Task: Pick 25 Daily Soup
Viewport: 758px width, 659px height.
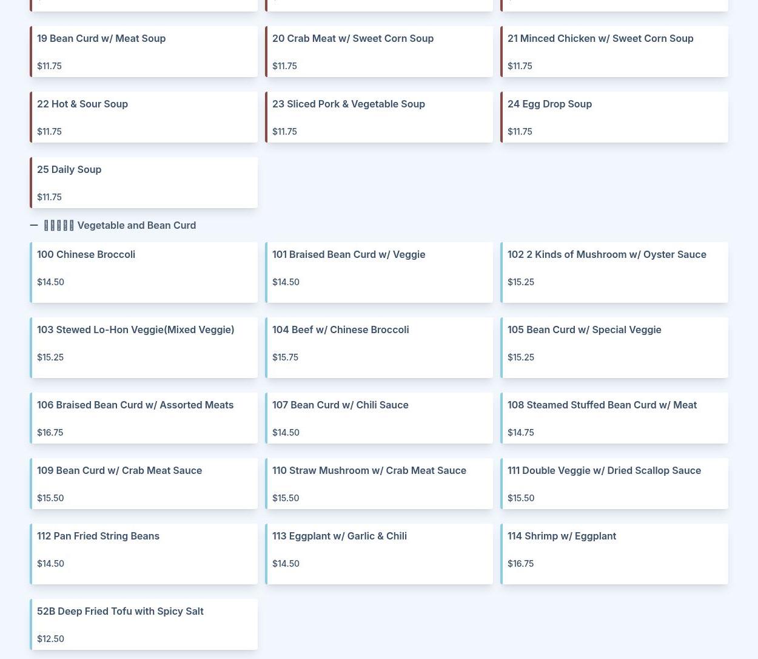Action: pos(144,183)
